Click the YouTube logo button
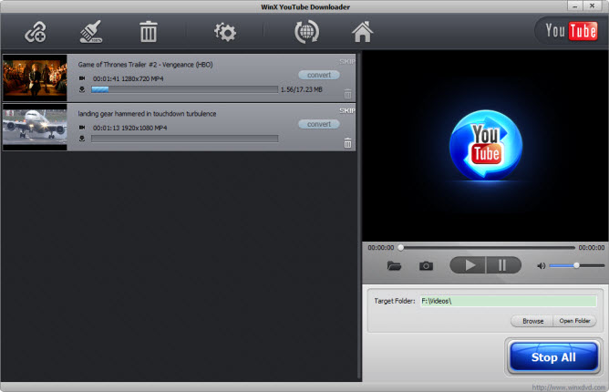The height and width of the screenshot is (392, 609). click(x=571, y=31)
